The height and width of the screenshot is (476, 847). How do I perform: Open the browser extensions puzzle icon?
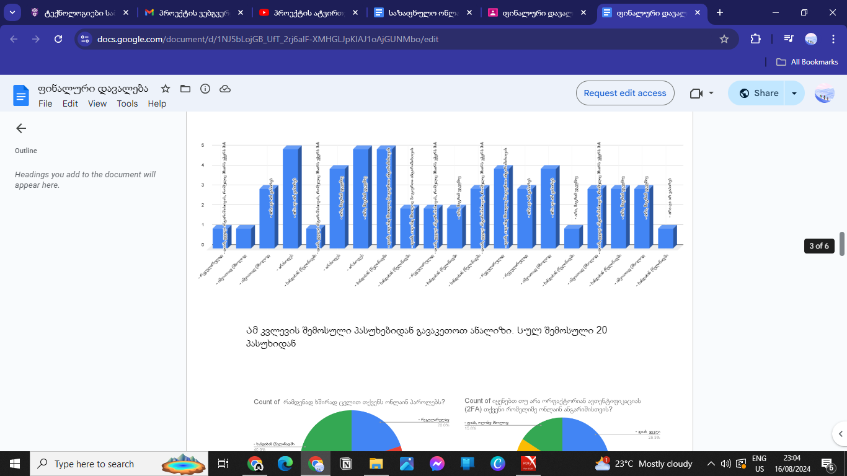pos(755,39)
